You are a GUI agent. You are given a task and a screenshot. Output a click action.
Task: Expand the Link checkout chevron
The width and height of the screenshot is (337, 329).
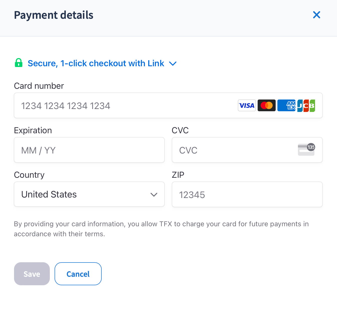tap(173, 63)
